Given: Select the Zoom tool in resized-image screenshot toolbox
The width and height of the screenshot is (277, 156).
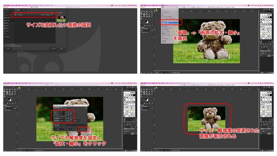Looking at the screenshot, I should click(x=142, y=97).
